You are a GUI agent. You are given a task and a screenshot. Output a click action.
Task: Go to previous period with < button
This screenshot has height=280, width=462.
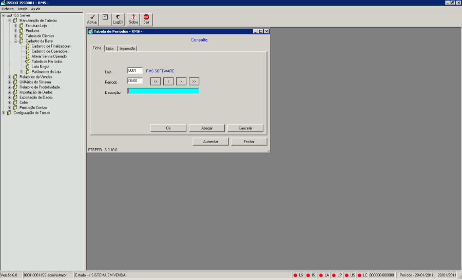pos(168,82)
